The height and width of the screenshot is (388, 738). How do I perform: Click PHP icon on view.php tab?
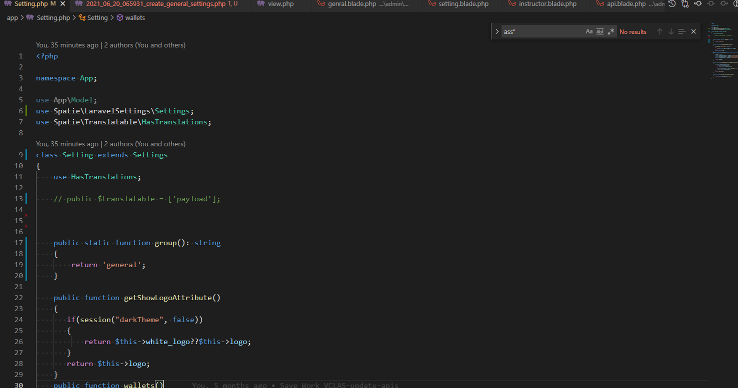point(261,4)
